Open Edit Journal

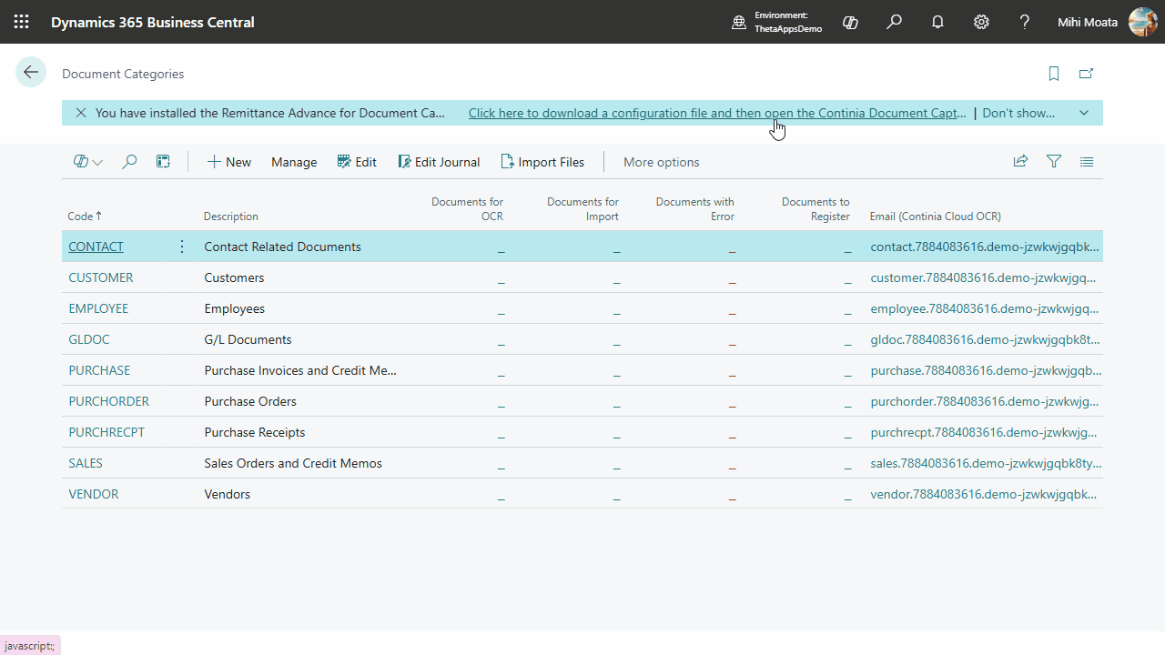(x=439, y=162)
